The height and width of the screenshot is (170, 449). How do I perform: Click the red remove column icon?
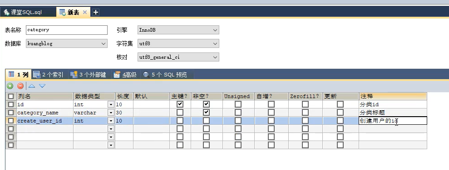(20, 86)
